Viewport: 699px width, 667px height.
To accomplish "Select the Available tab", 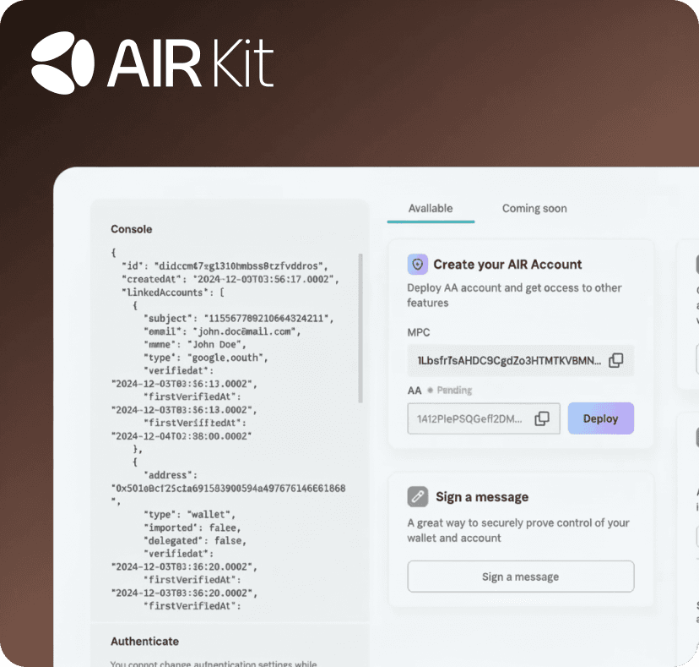I will tap(430, 208).
